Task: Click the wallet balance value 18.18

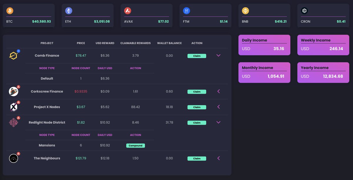Action: [169, 107]
